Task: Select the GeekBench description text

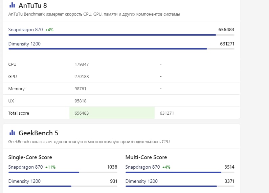Action: (89, 142)
